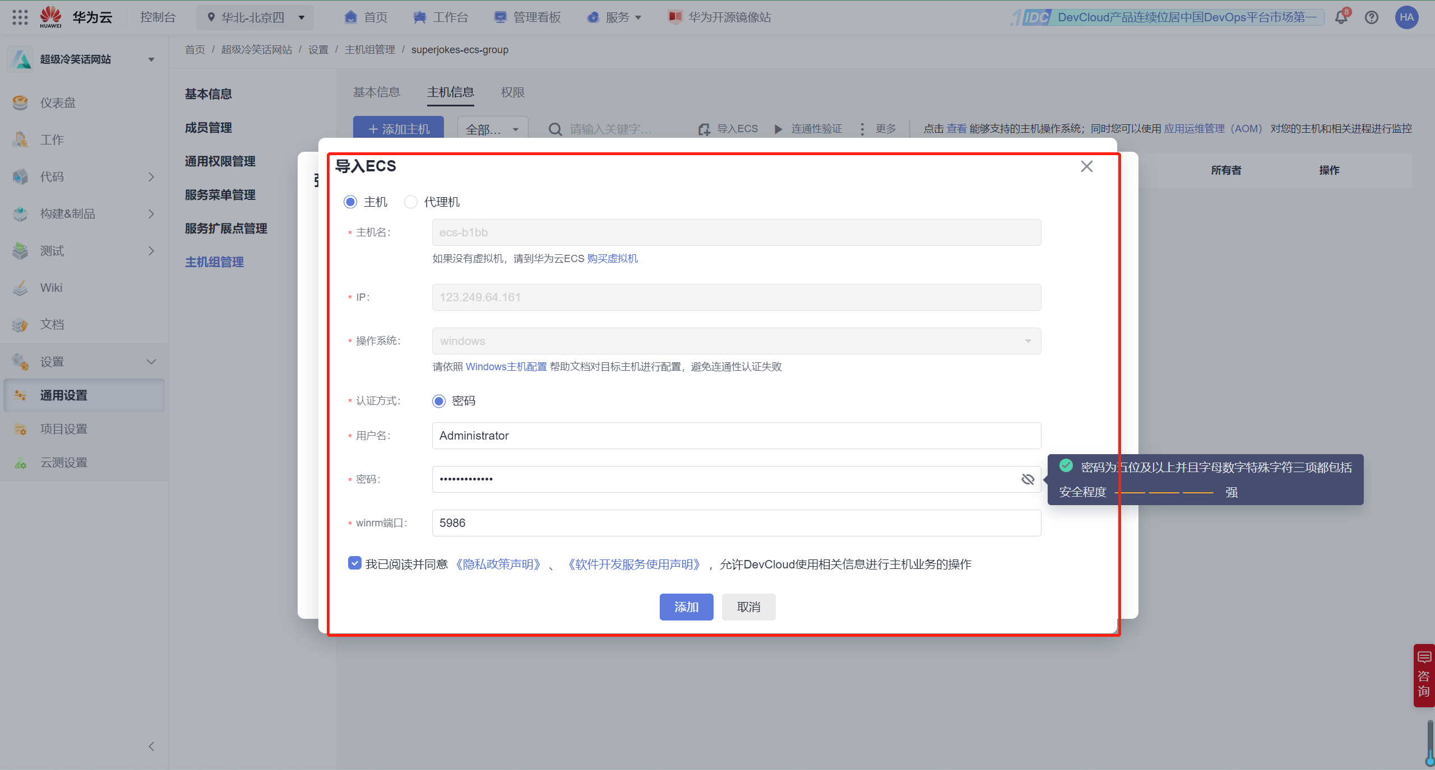Click the 添加主机 button
1435x770 pixels.
click(x=399, y=128)
